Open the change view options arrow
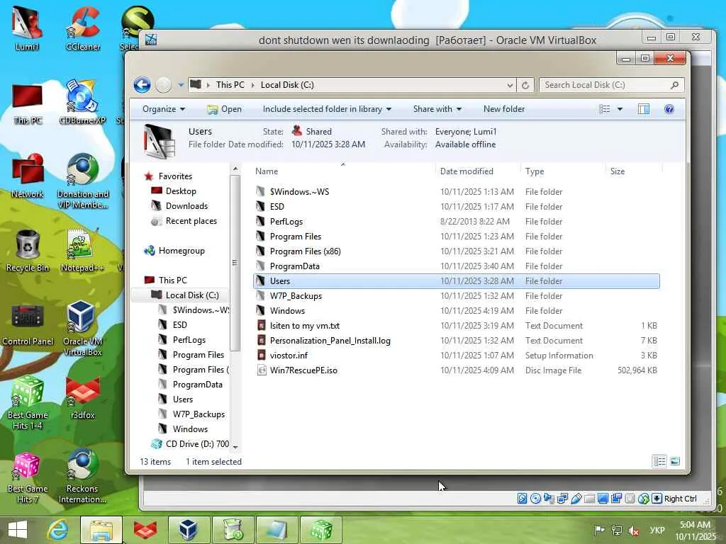 (x=620, y=109)
